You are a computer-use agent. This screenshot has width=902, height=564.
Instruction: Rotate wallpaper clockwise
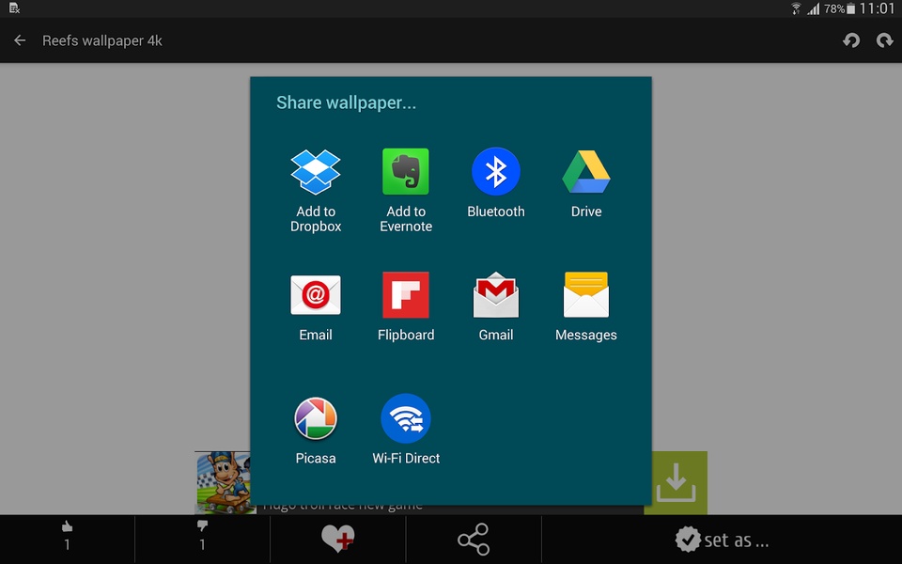884,40
